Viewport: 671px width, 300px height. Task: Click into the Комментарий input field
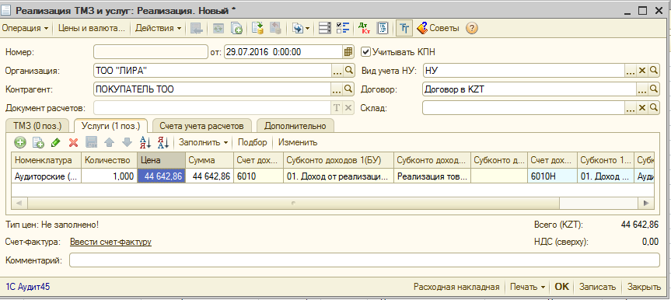[365, 260]
